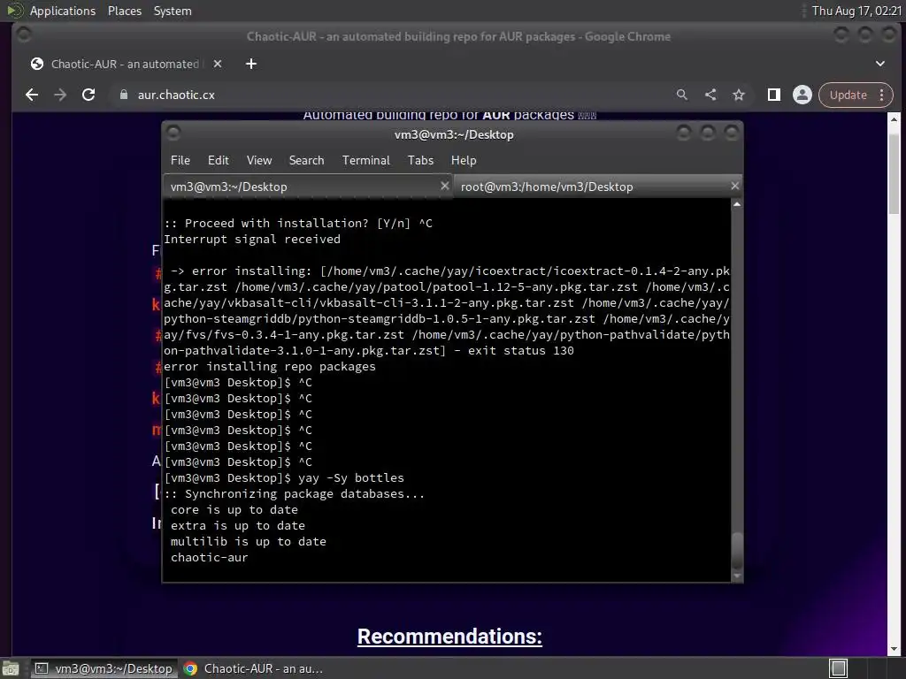Click the clock Thu Aug 17
The image size is (906, 679).
click(856, 11)
